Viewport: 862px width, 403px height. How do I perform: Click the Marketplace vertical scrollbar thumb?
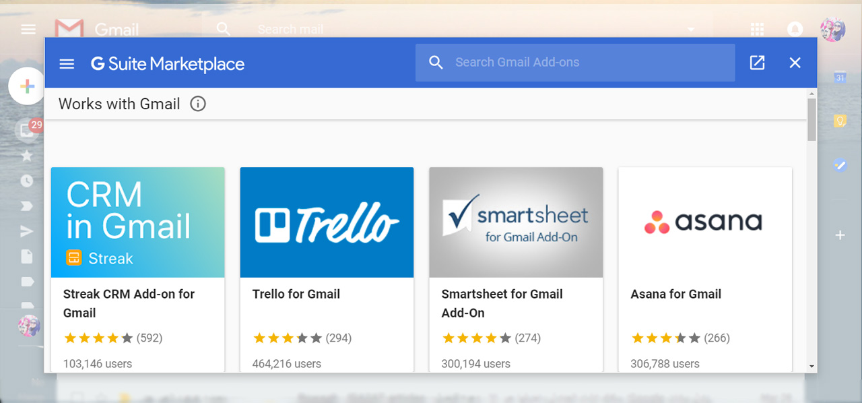[811, 119]
